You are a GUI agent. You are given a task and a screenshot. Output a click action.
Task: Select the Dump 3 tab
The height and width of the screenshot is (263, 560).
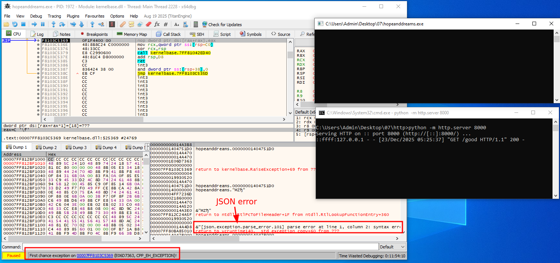pos(77,148)
